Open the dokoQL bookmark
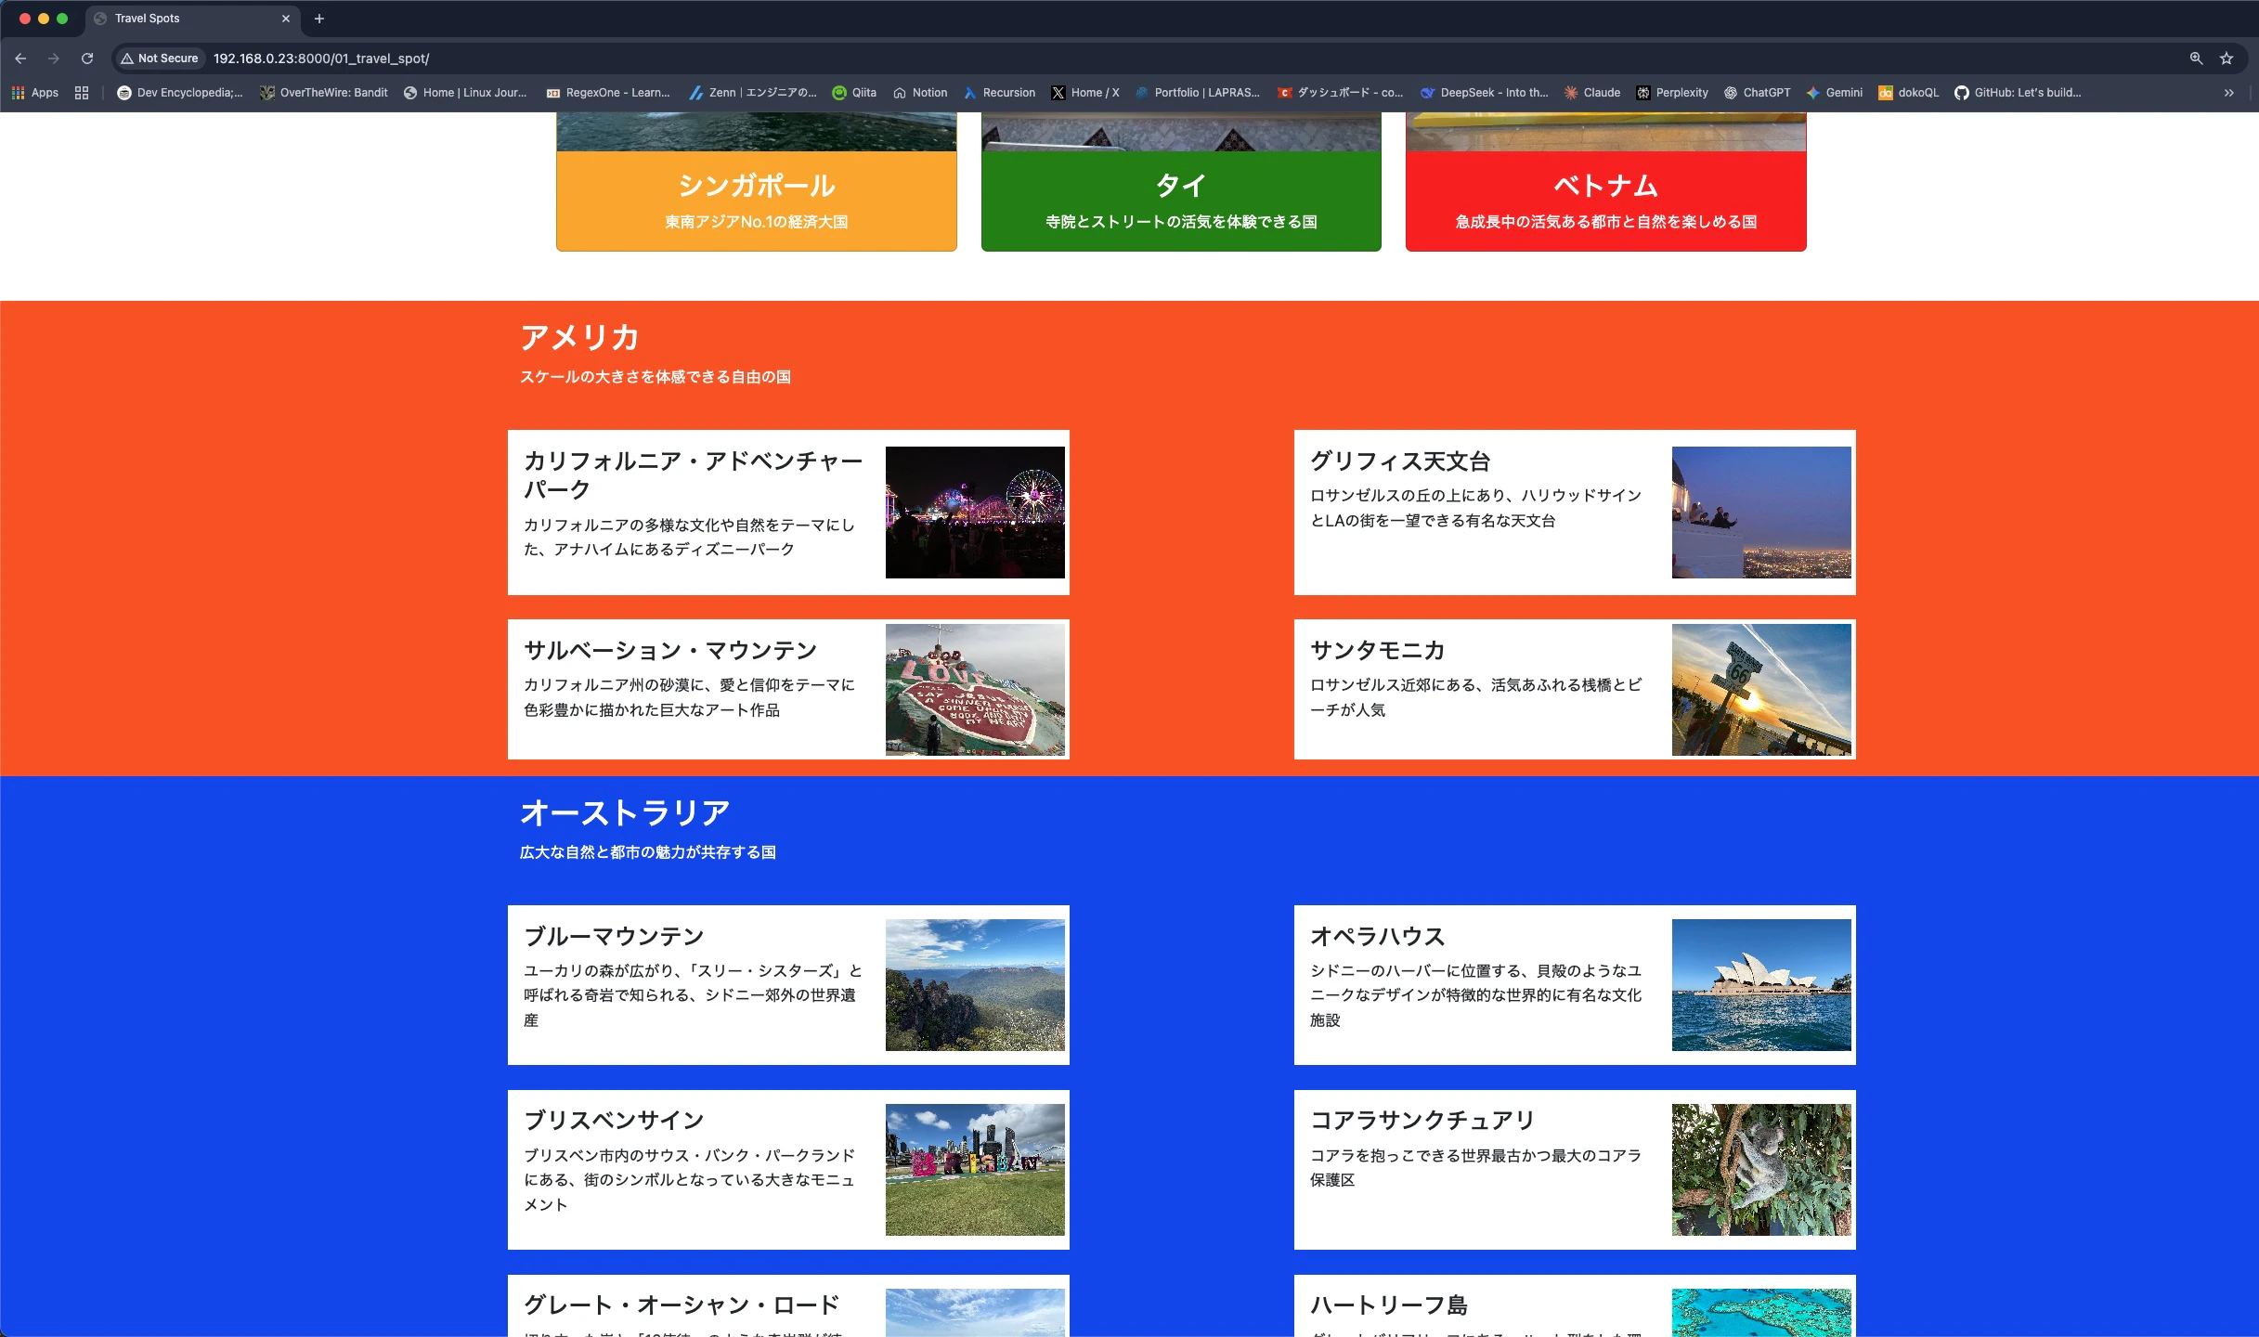The width and height of the screenshot is (2259, 1337). click(x=1909, y=93)
